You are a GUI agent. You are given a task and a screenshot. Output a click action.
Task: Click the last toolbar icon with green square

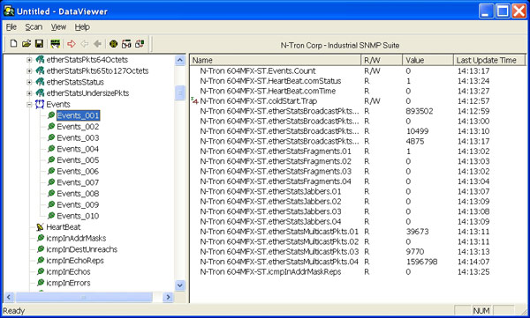click(140, 43)
